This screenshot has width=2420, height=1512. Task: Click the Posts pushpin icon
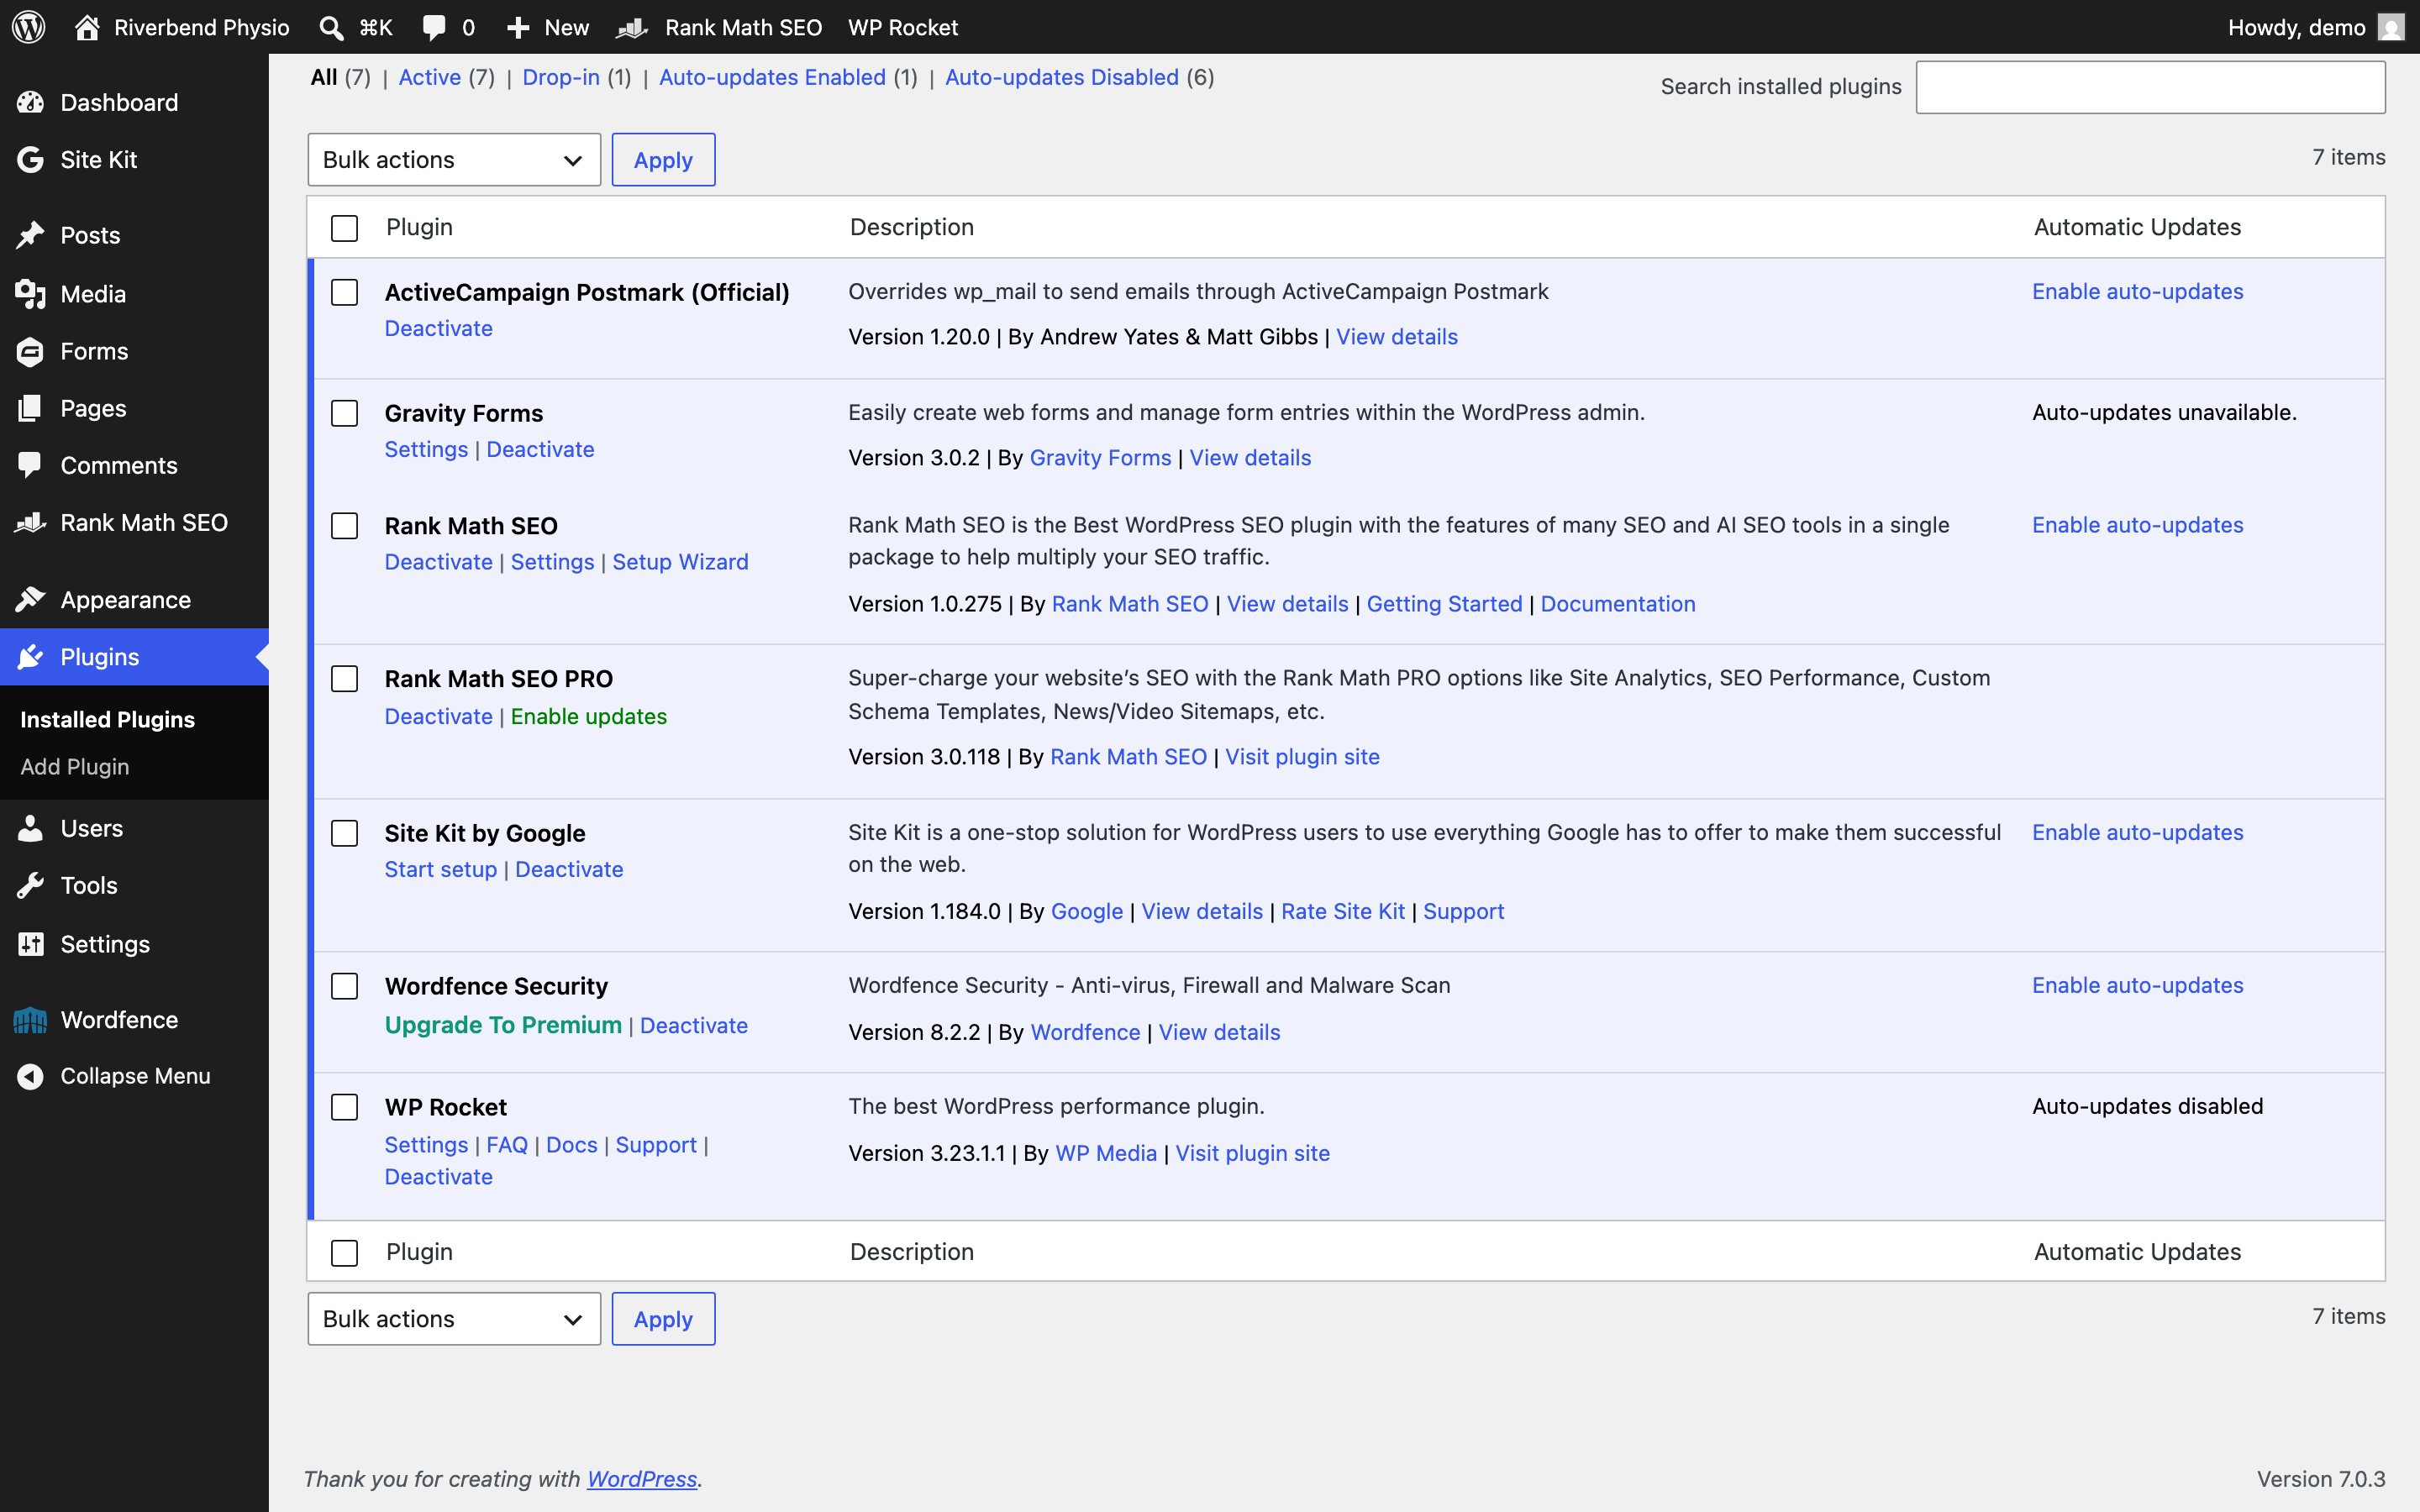point(31,235)
